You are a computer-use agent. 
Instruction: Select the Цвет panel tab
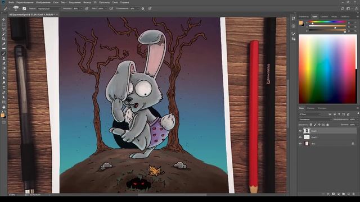tap(314, 16)
